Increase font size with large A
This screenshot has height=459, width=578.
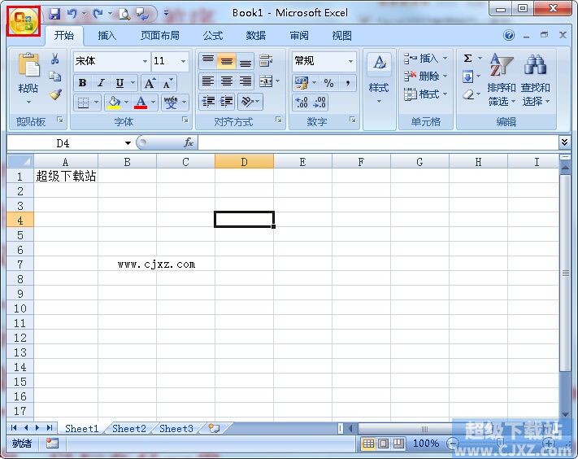(x=150, y=83)
